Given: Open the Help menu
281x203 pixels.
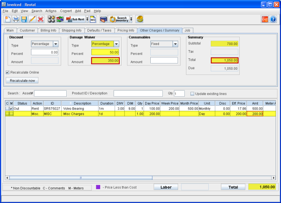Looking at the screenshot, I should click(x=97, y=11).
